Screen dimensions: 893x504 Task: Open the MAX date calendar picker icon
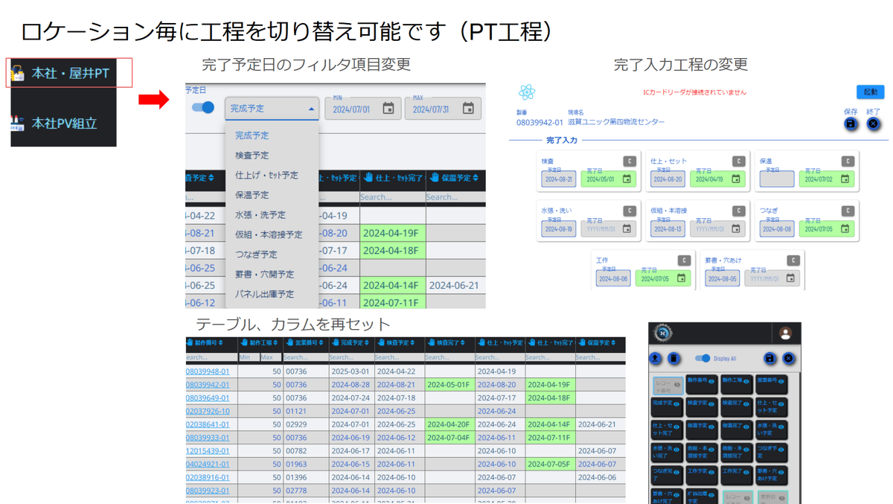point(467,109)
